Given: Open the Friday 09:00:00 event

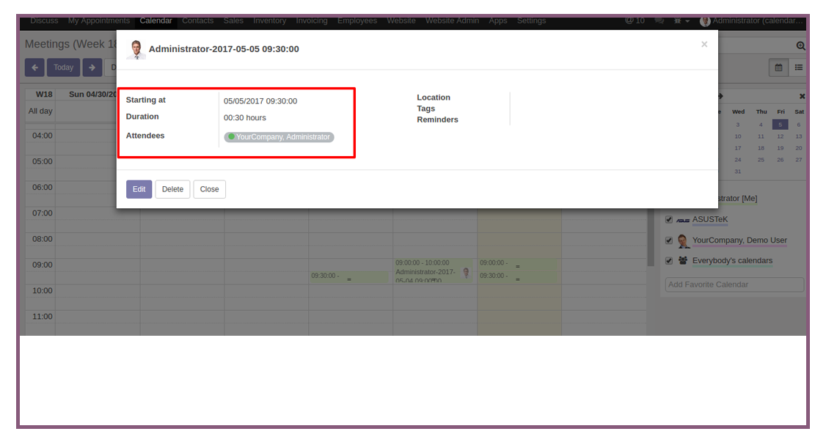Looking at the screenshot, I should [518, 263].
